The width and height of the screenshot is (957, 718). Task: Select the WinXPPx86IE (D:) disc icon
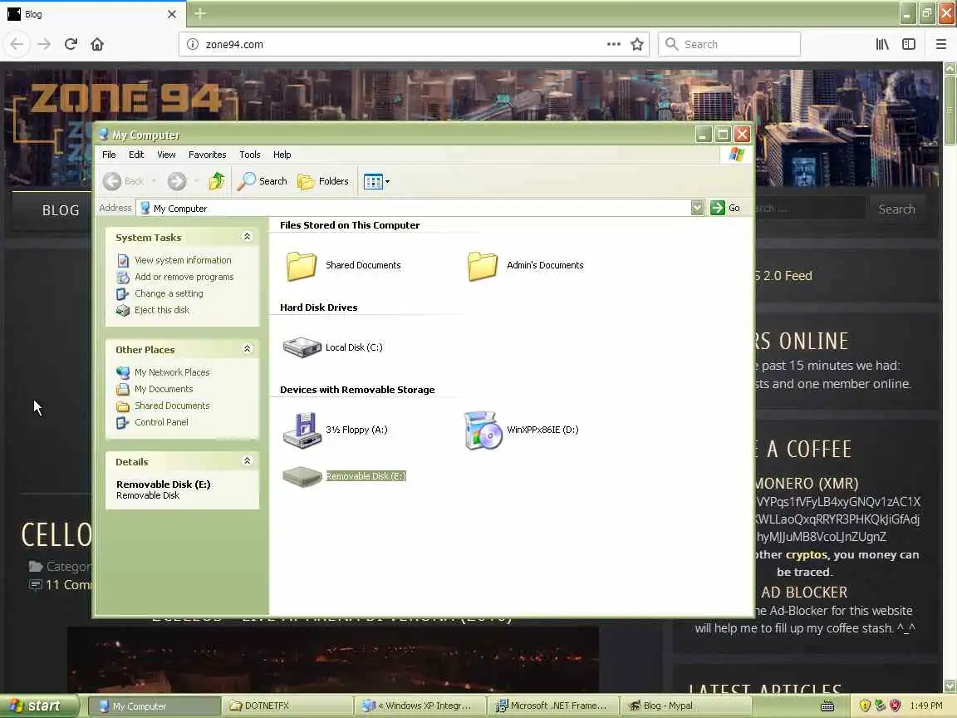pyautogui.click(x=483, y=430)
